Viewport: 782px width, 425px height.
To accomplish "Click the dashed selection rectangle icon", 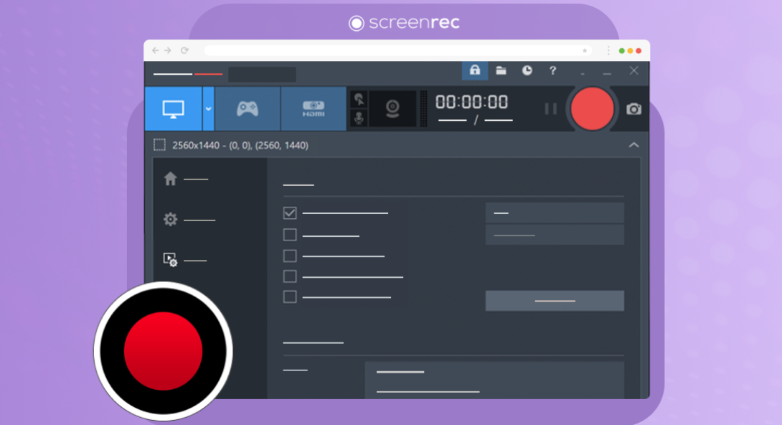I will (159, 145).
